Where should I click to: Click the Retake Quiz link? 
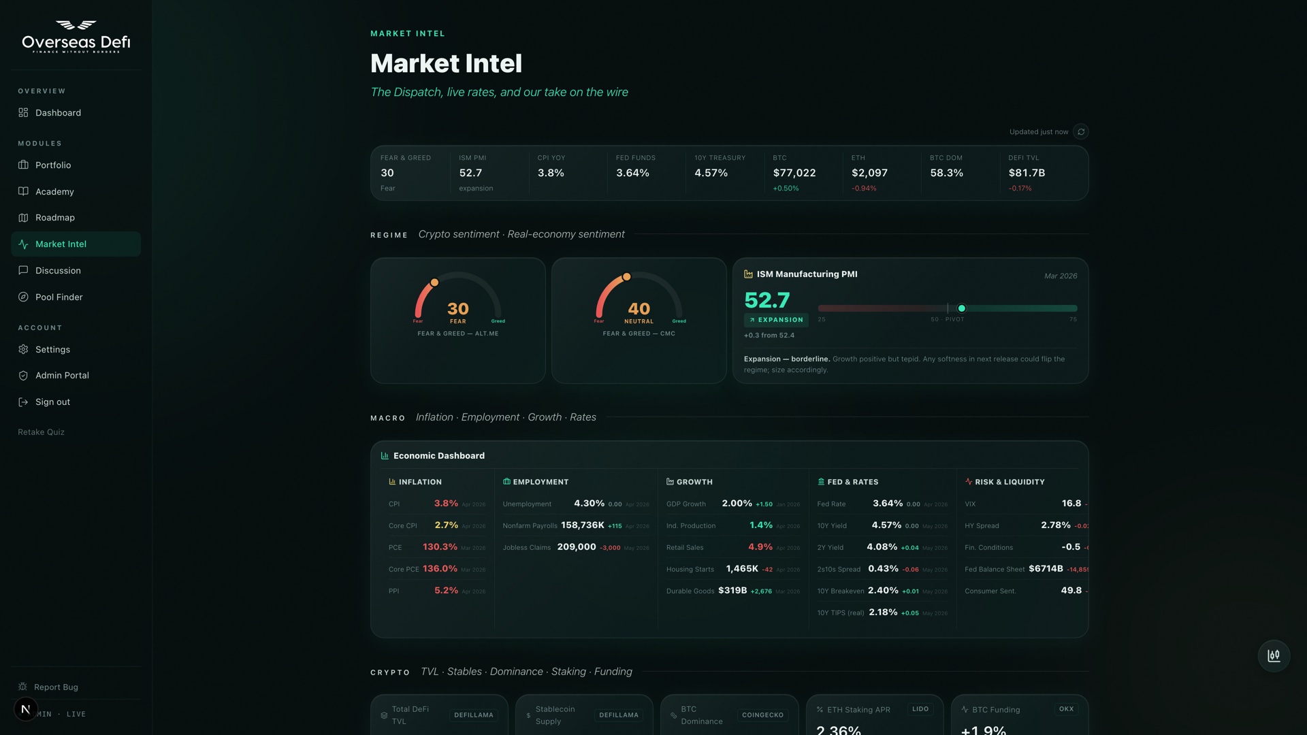pyautogui.click(x=41, y=432)
